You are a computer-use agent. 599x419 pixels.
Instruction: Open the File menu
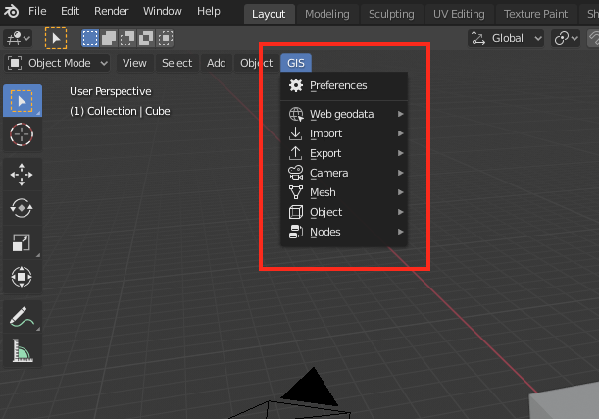coord(37,11)
